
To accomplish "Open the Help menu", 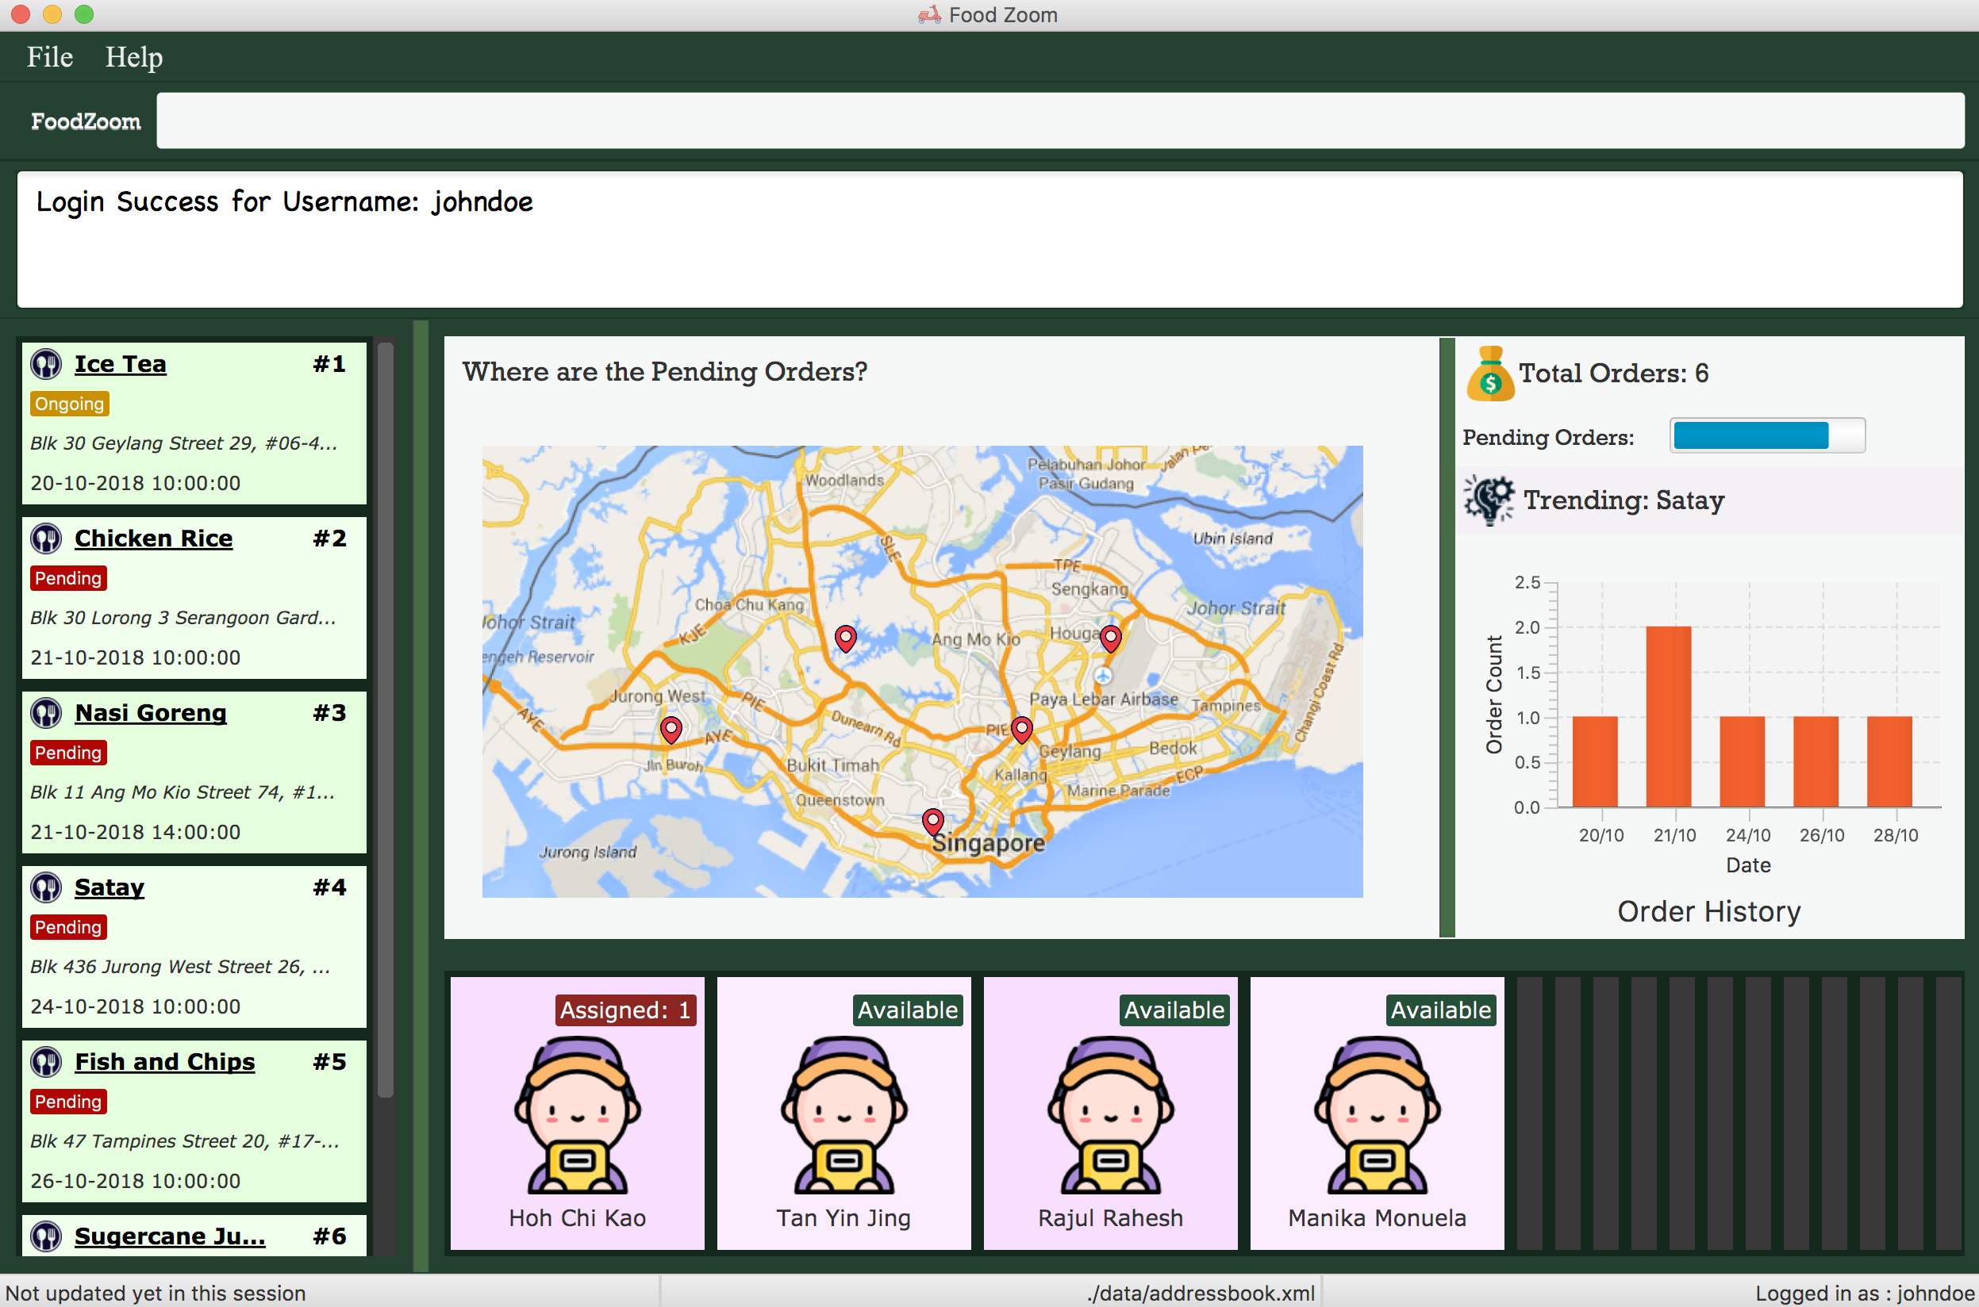I will tap(133, 57).
